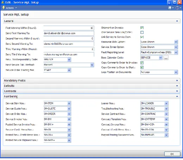Open Service Contract Nos. dropdown
The width and height of the screenshot is (183, 160).
coord(166,114)
